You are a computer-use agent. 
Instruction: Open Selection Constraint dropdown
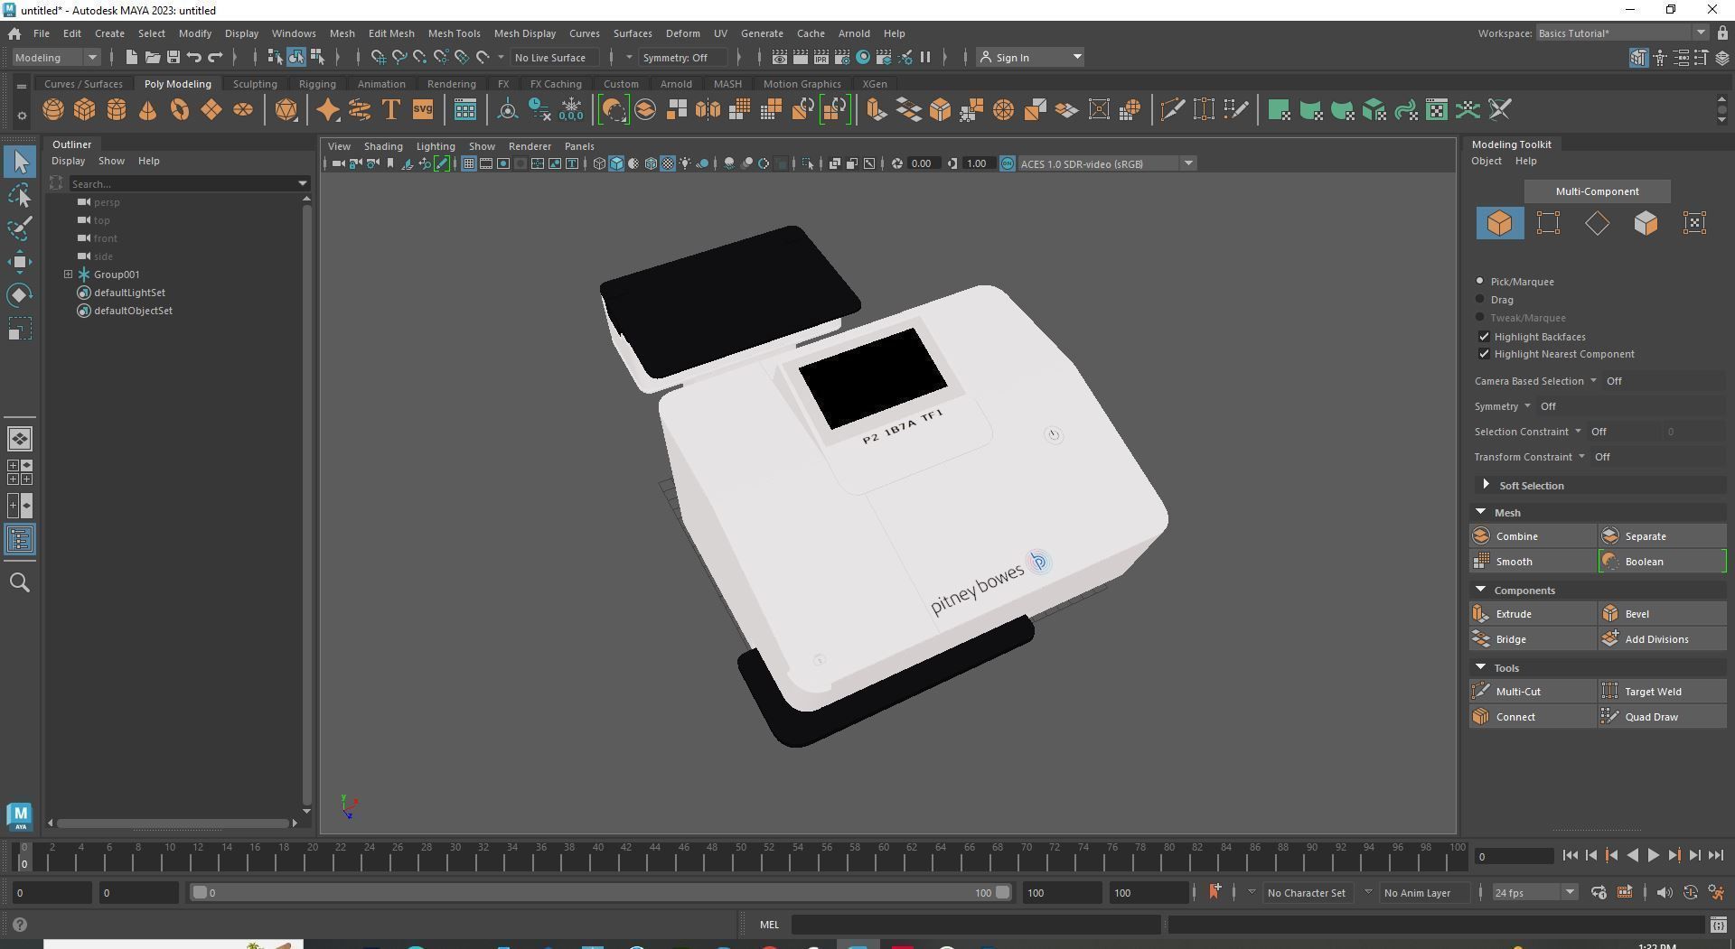[1528, 432]
